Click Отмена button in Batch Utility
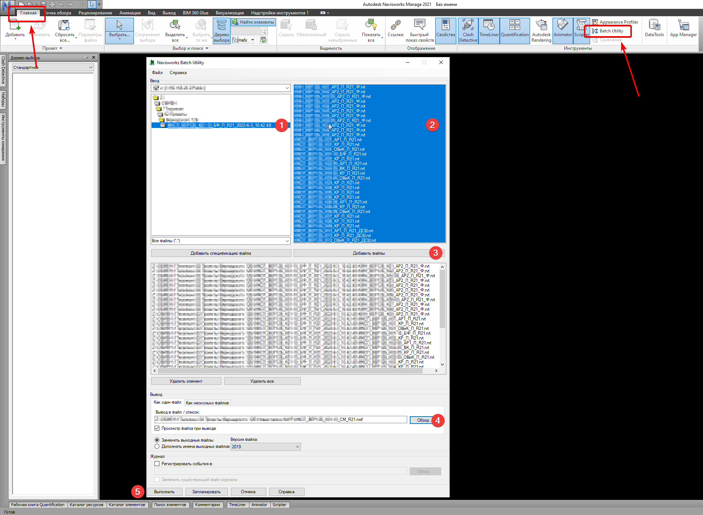Screen dimensions: 703x515 click(x=248, y=492)
